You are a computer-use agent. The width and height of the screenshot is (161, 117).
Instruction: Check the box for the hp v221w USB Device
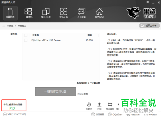pyautogui.click(x=26, y=40)
